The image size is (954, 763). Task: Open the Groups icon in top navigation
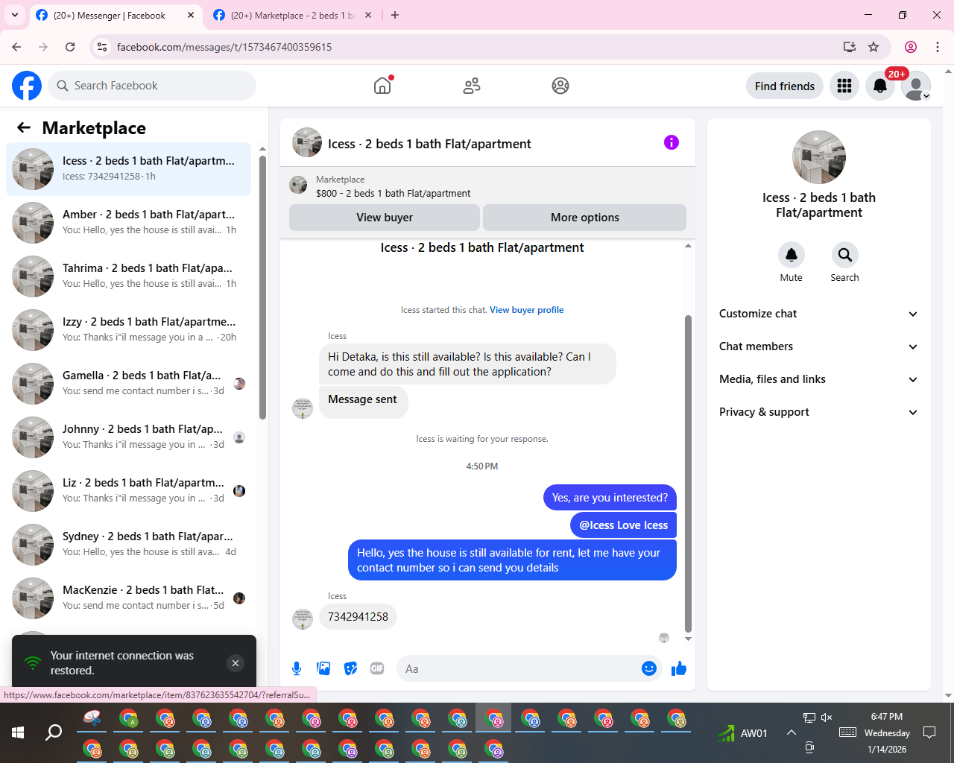point(560,86)
